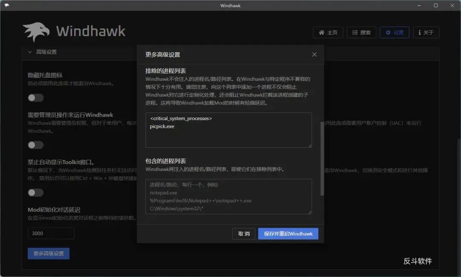
Task: Open the 主页 home tab
Action: tap(328, 32)
